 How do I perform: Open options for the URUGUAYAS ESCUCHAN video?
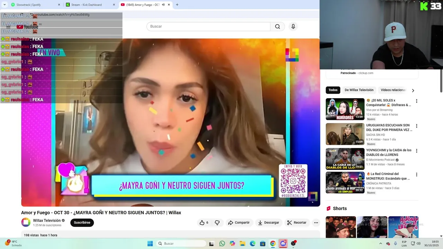tap(416, 126)
